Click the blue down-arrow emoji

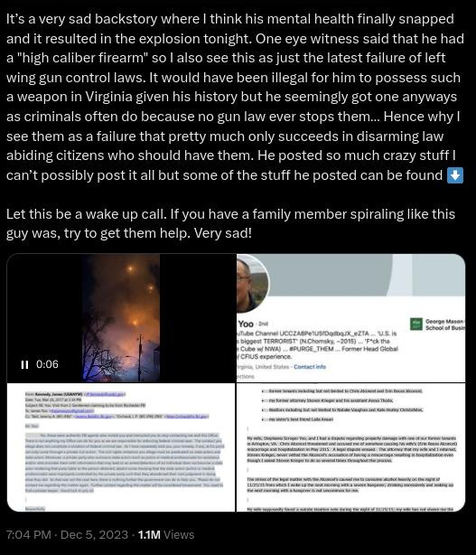coord(455,175)
